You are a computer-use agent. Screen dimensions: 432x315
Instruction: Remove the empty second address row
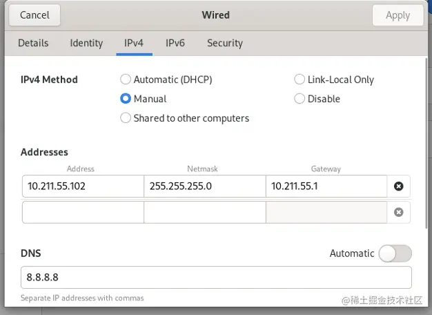[x=398, y=212]
